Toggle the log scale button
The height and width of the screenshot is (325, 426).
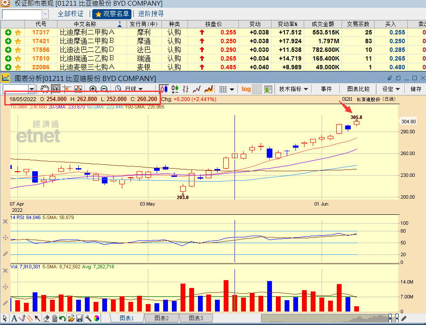click(246, 89)
